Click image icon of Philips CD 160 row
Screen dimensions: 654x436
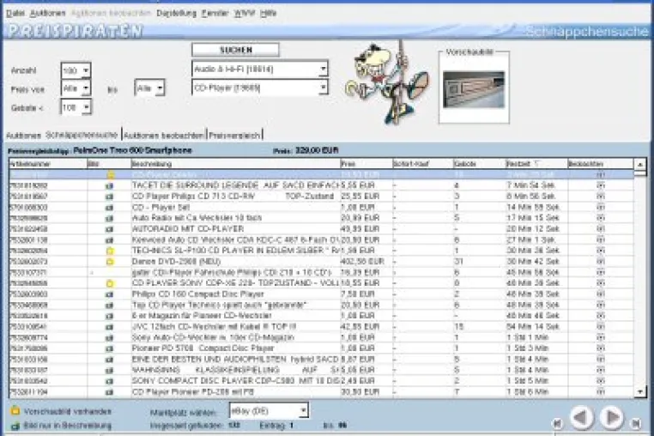109,294
